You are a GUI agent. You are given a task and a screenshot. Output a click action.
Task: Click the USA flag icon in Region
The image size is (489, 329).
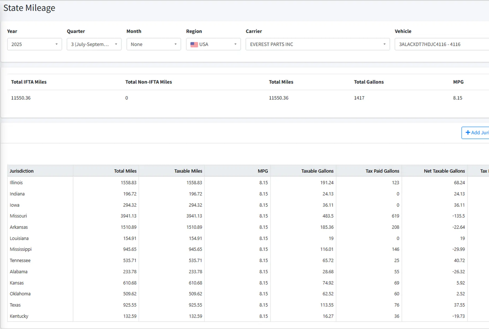(x=194, y=45)
